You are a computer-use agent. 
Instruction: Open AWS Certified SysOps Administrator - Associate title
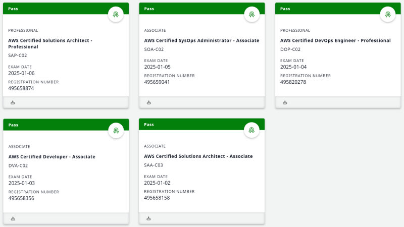click(x=201, y=40)
